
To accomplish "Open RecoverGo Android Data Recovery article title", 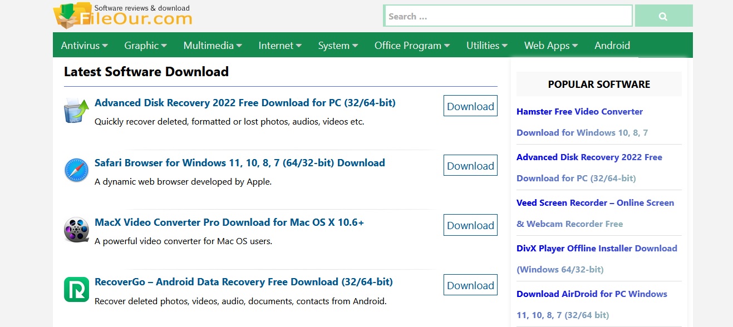I will pyautogui.click(x=244, y=282).
